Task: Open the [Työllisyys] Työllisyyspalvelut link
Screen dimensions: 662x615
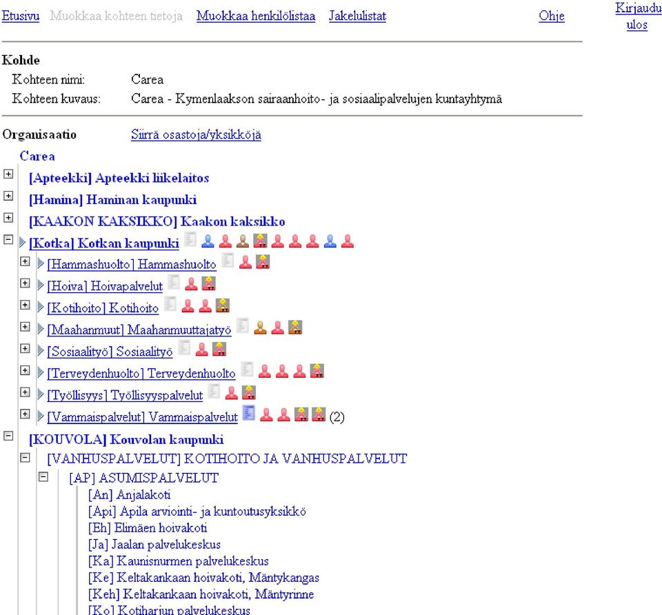Action: [125, 396]
